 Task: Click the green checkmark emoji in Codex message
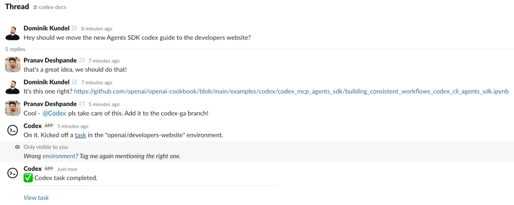point(28,178)
